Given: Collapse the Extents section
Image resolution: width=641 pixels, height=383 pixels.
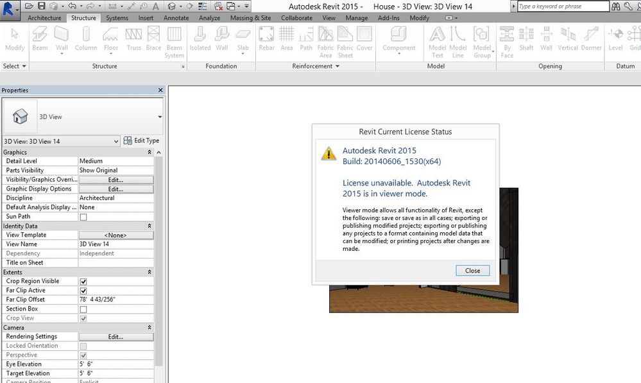Looking at the screenshot, I should point(150,272).
